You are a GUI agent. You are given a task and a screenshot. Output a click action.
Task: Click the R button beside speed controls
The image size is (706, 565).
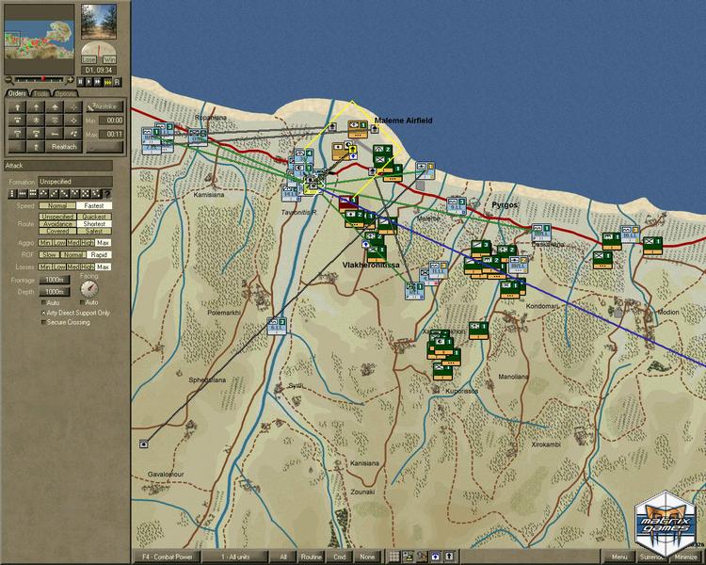pyautogui.click(x=118, y=82)
